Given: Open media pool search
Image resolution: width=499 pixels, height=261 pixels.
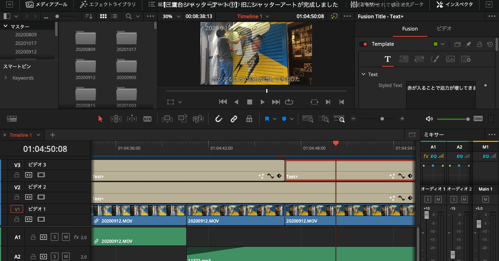Looking at the screenshot, I should (x=128, y=16).
